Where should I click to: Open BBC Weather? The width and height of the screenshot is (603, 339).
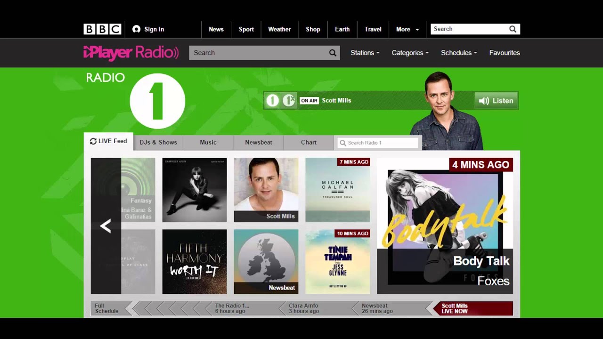[279, 29]
